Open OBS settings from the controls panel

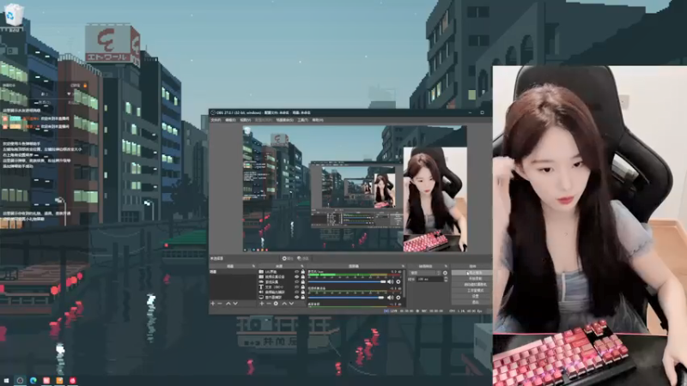click(471, 296)
